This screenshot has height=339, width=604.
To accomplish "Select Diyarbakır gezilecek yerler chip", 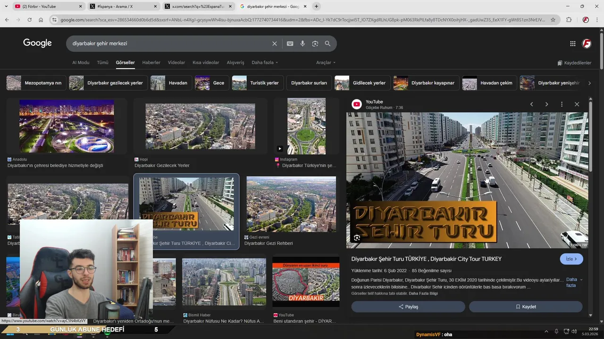I will point(108,83).
